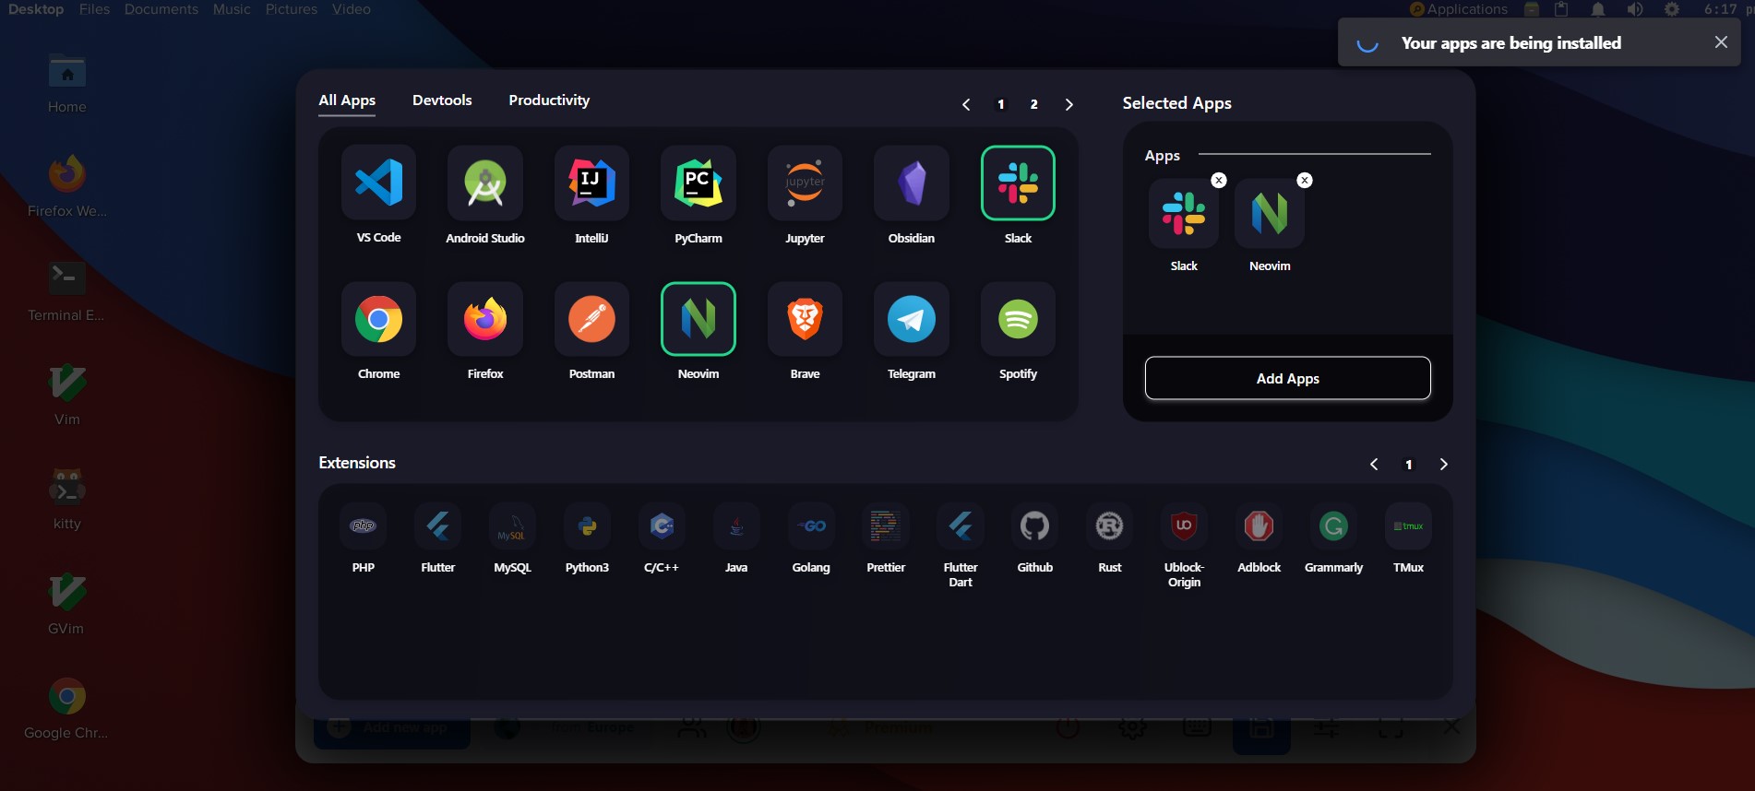Open Neovim thumbnail in Selected Apps
This screenshot has height=791, width=1755.
click(1270, 213)
